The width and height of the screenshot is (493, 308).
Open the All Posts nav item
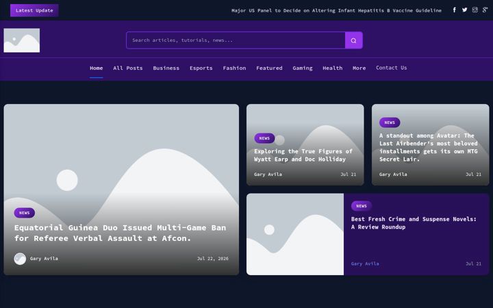[128, 68]
